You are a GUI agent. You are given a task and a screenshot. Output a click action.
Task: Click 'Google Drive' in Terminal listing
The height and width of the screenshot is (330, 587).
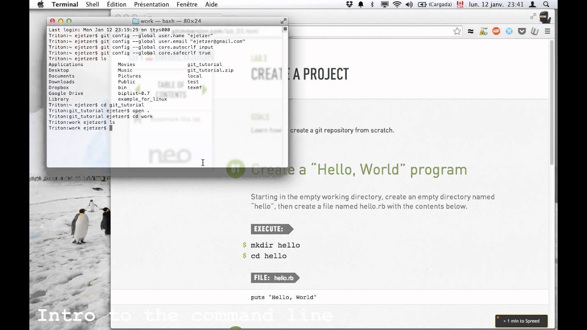pos(66,93)
